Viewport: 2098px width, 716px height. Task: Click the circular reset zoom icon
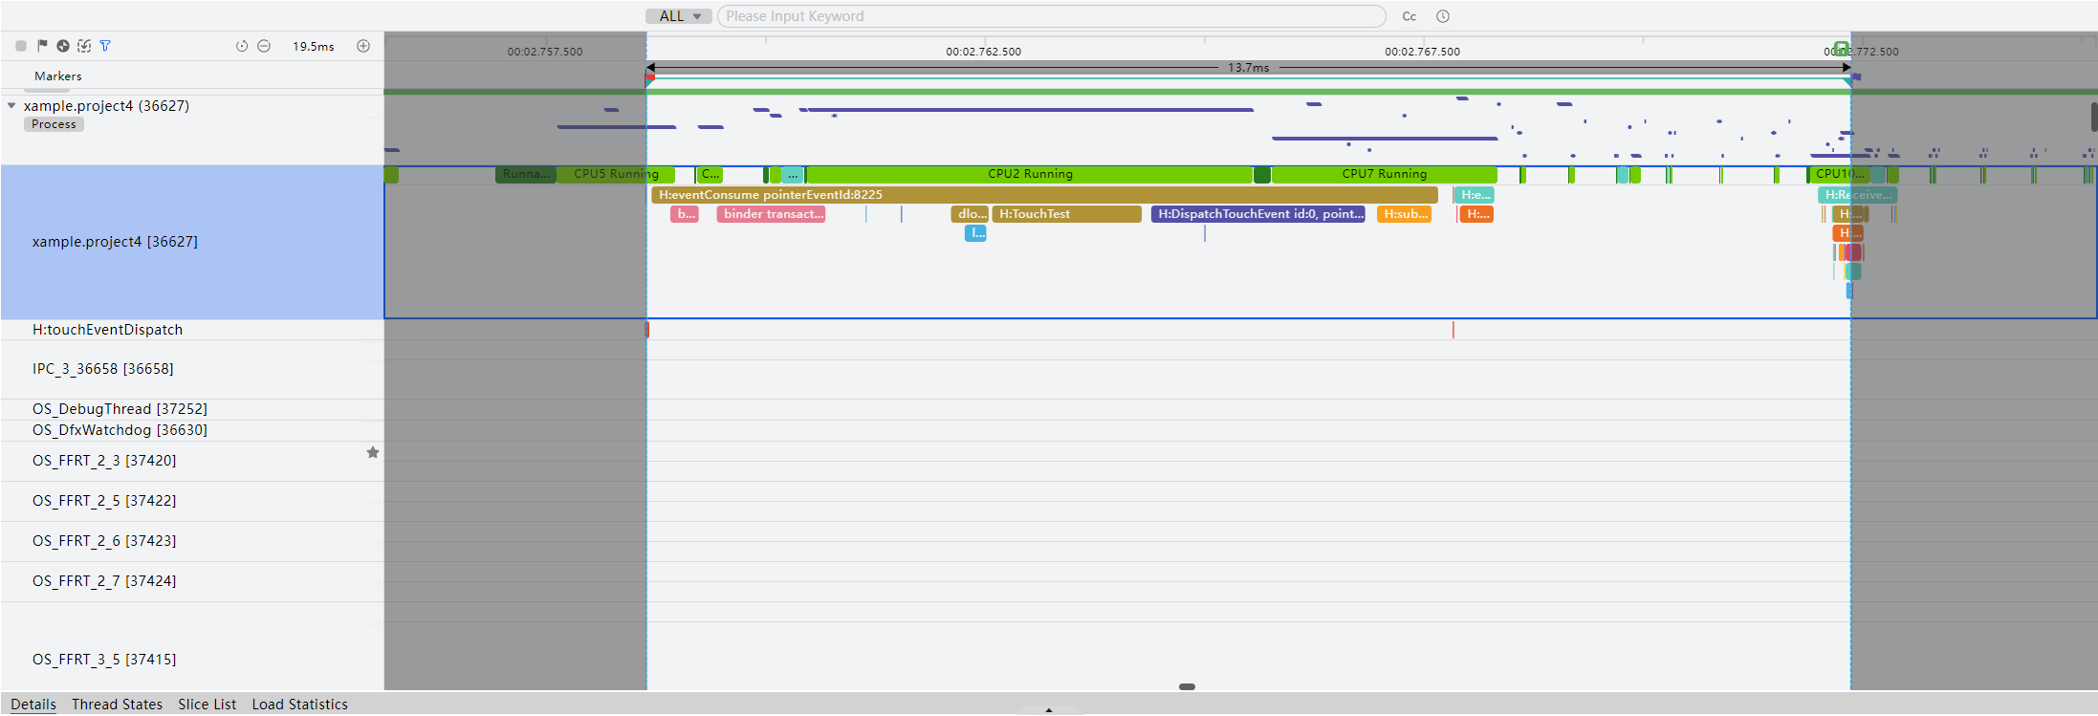(242, 46)
